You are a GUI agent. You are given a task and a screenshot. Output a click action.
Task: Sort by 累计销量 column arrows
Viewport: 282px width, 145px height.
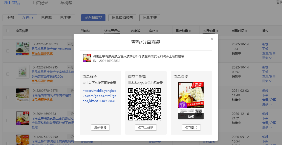point(190,31)
